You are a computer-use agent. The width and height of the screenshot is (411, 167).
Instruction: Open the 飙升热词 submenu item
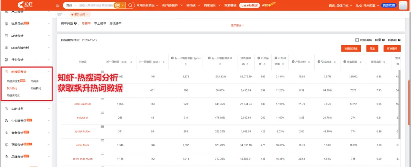click(x=12, y=88)
